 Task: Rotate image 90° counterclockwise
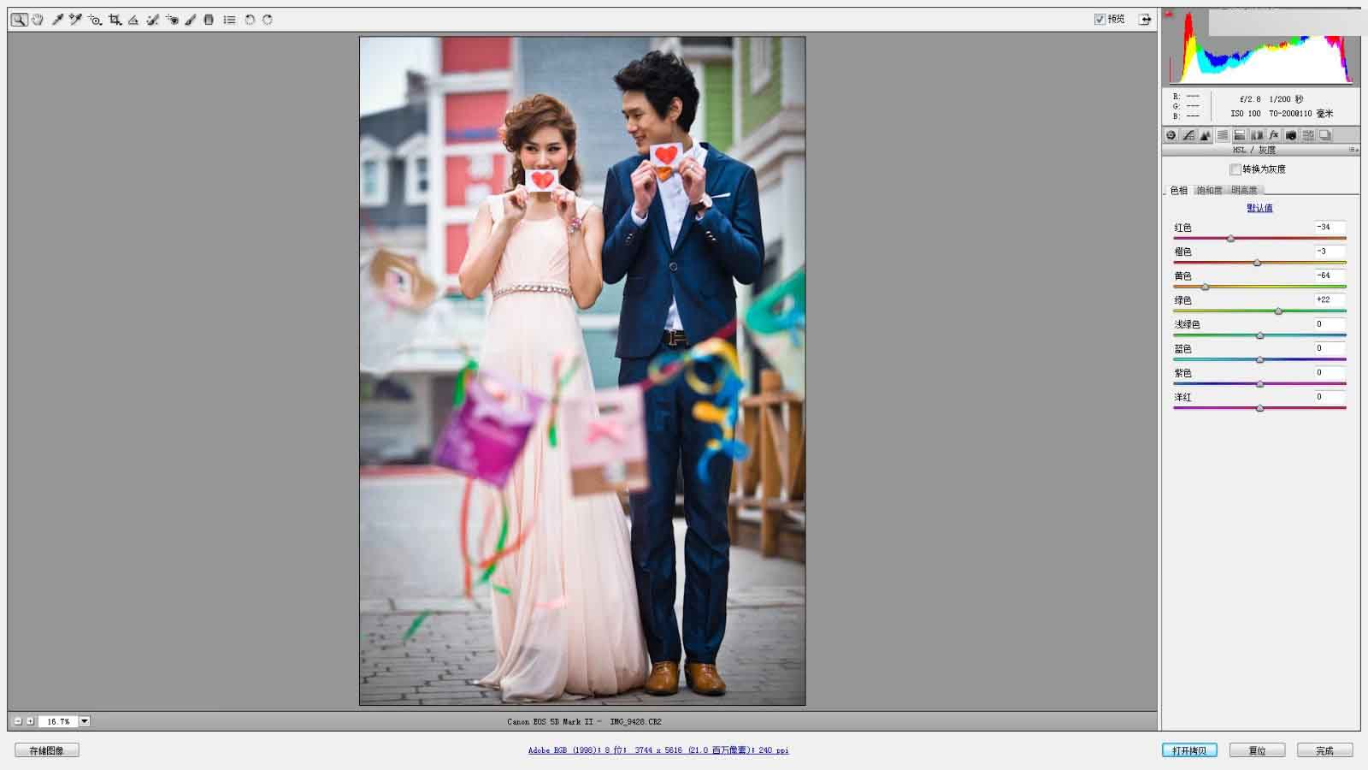[x=250, y=20]
